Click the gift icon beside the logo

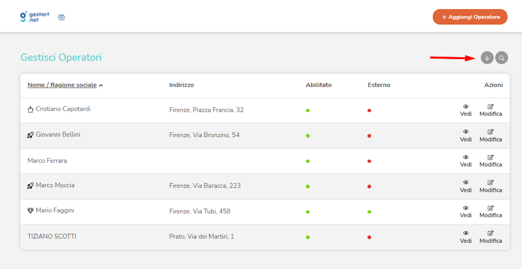point(62,17)
